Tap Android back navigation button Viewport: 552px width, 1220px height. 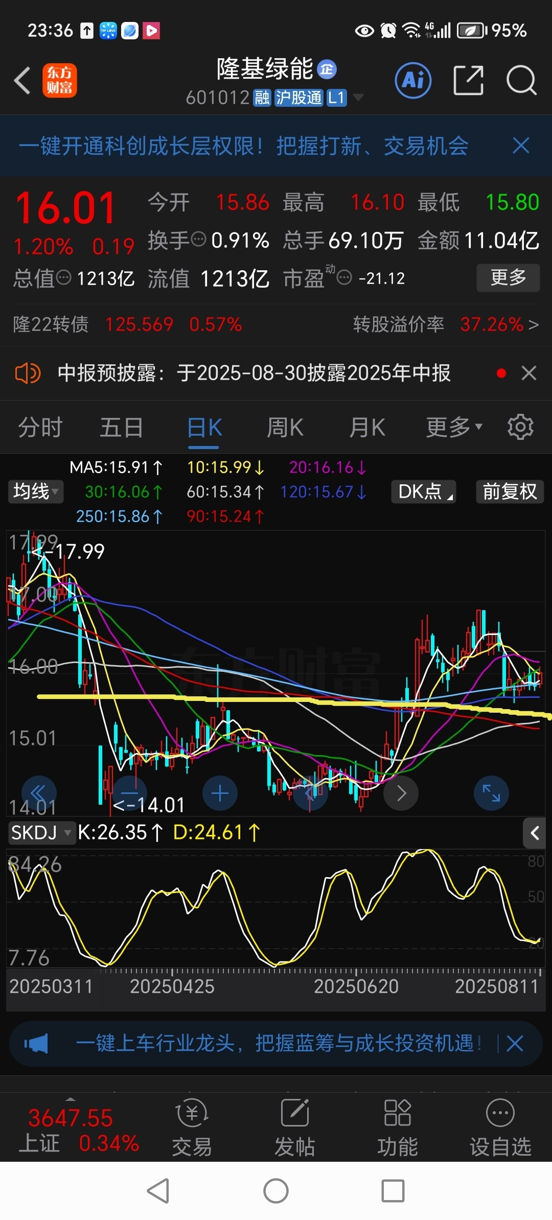pos(158,1191)
